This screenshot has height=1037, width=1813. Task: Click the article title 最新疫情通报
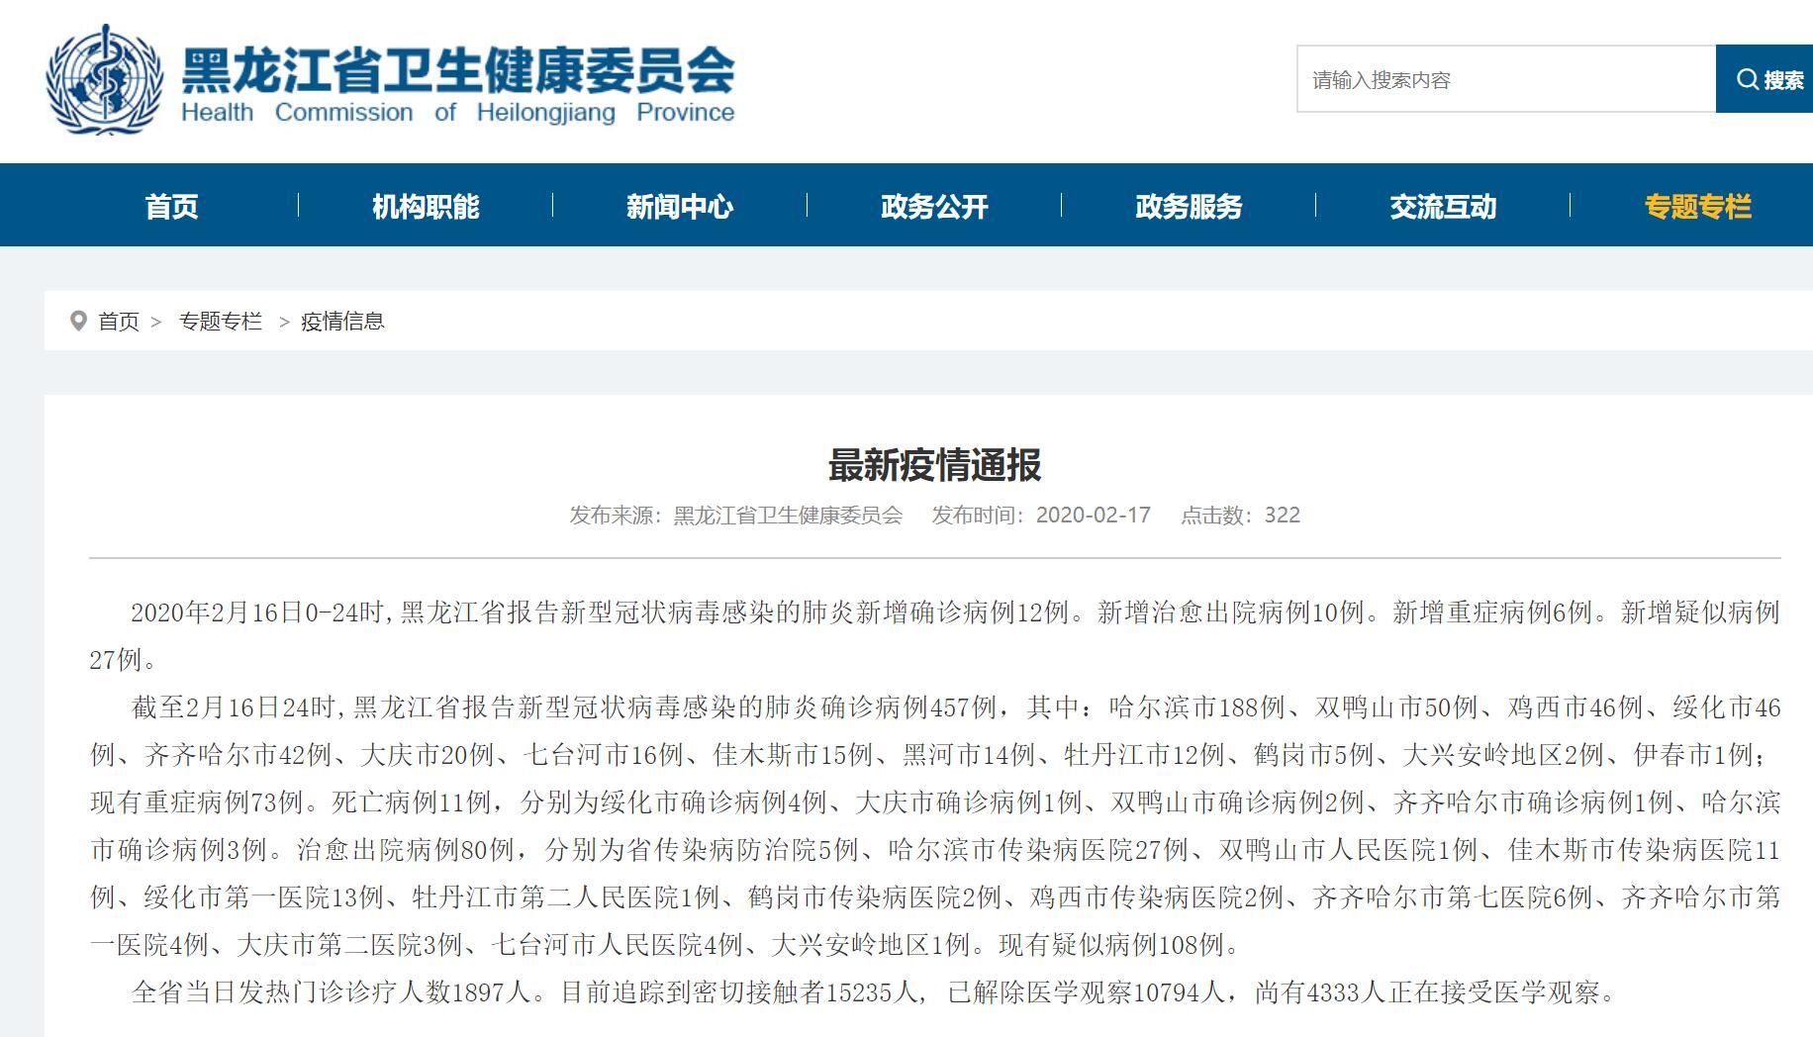pyautogui.click(x=934, y=465)
